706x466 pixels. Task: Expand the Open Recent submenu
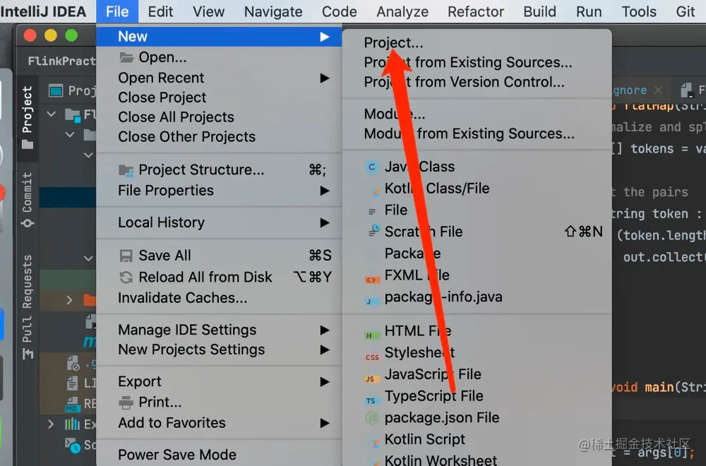[220, 78]
